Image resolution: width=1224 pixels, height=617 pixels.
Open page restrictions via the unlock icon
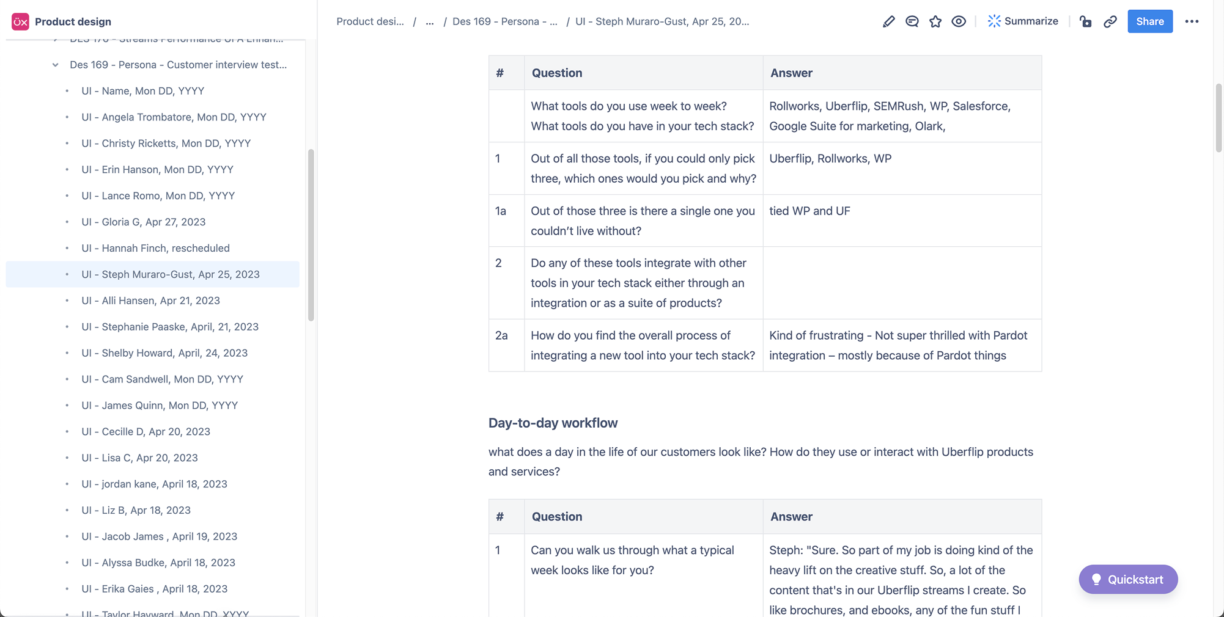click(1085, 21)
